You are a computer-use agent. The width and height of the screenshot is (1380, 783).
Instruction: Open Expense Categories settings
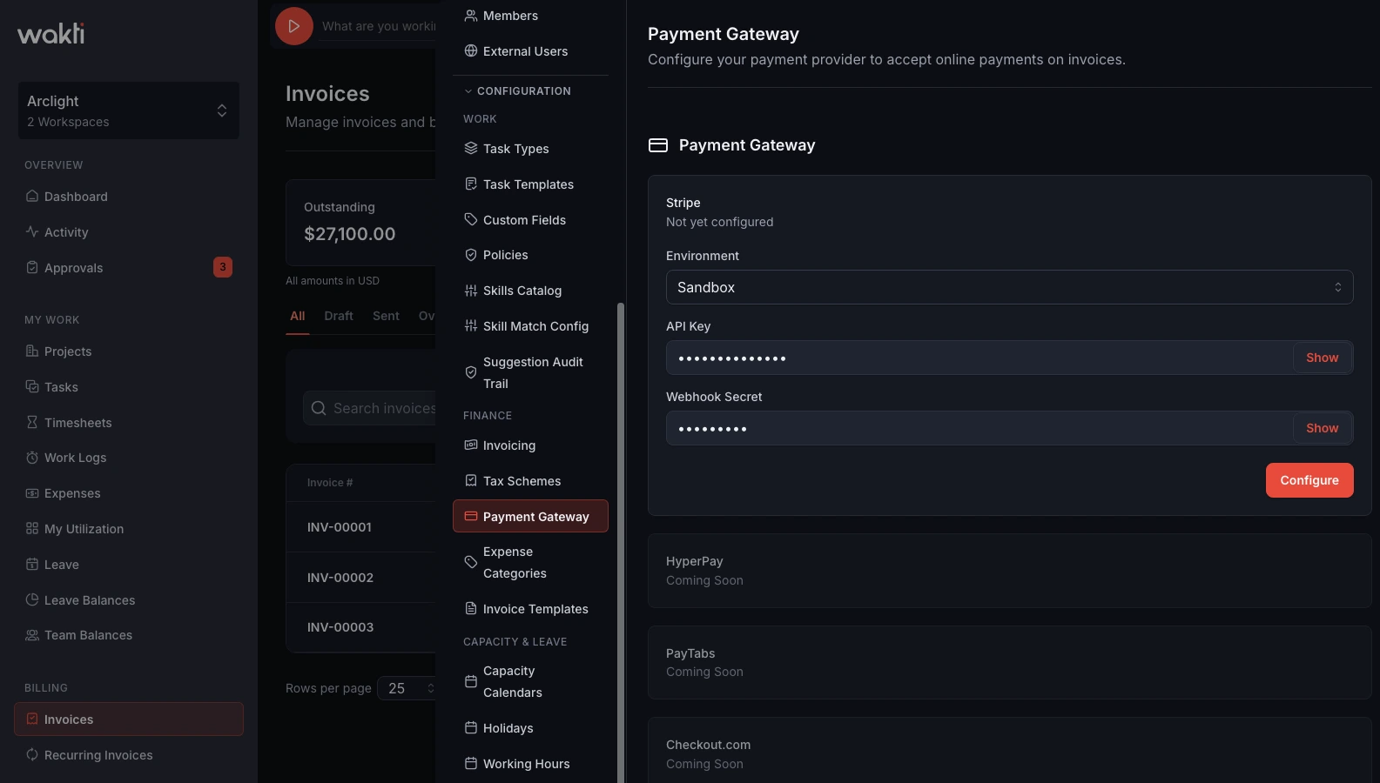pyautogui.click(x=530, y=563)
